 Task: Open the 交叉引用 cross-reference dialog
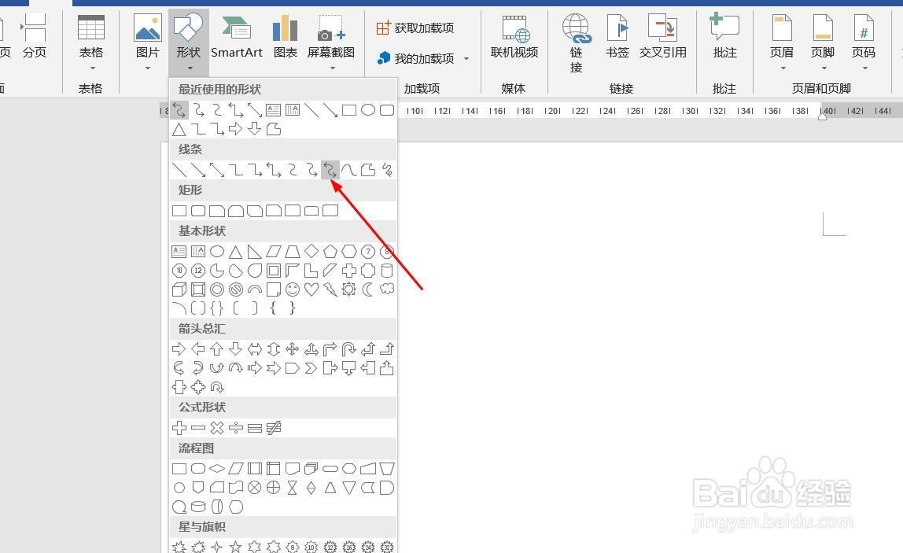662,38
